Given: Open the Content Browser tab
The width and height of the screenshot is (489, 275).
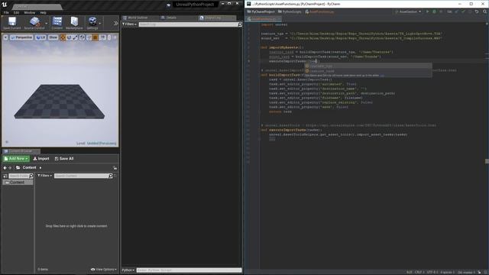Looking at the screenshot, I should (21, 151).
